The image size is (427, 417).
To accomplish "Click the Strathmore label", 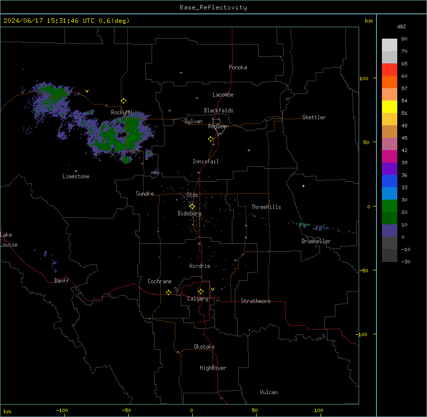I will pos(256,301).
